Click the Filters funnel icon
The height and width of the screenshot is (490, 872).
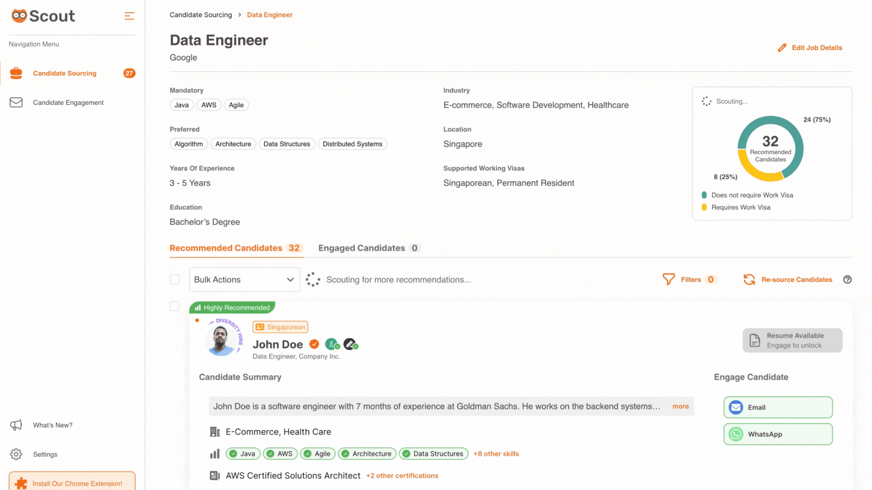coord(668,279)
